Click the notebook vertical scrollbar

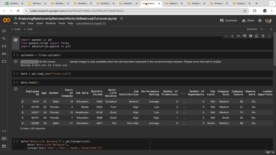point(274,49)
